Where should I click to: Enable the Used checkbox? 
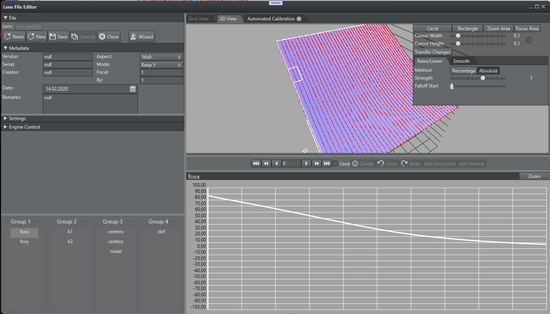335,164
